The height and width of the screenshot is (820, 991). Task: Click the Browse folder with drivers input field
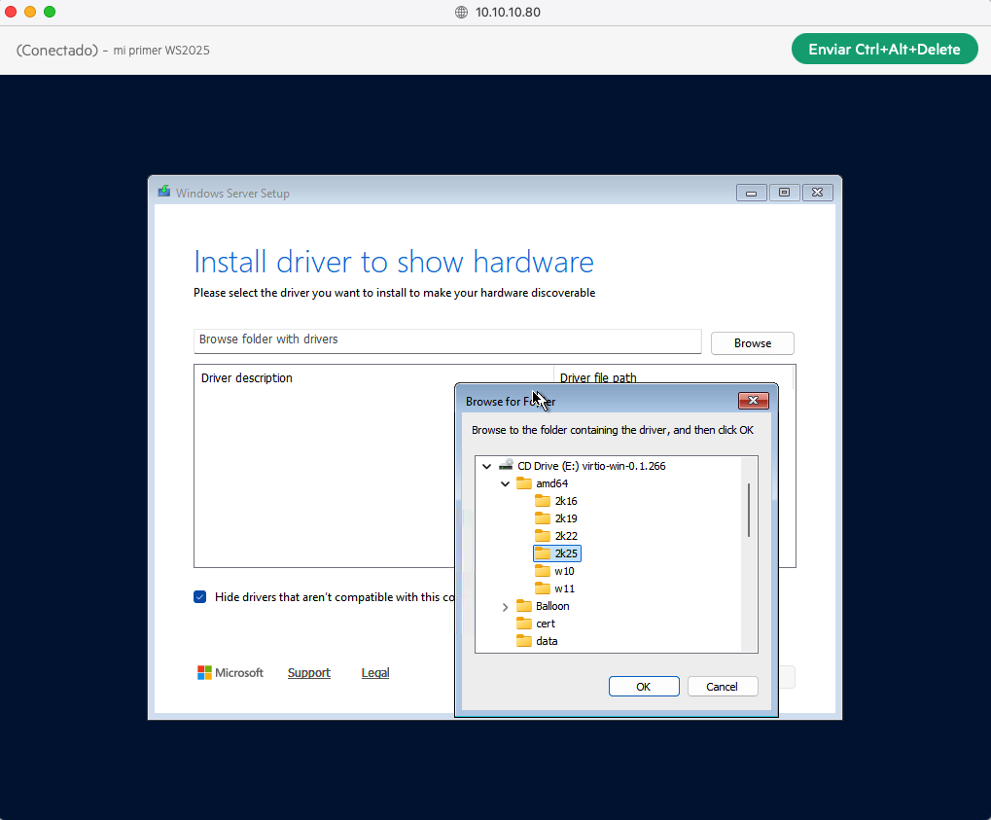tap(446, 340)
